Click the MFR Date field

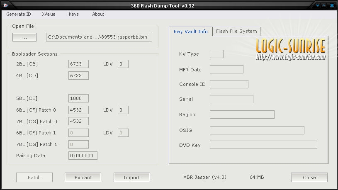tap(226, 69)
